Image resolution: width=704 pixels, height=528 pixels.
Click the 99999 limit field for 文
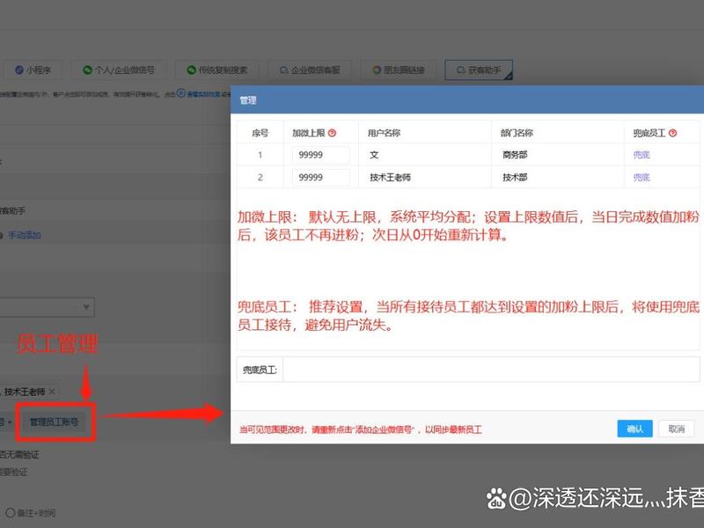[320, 155]
